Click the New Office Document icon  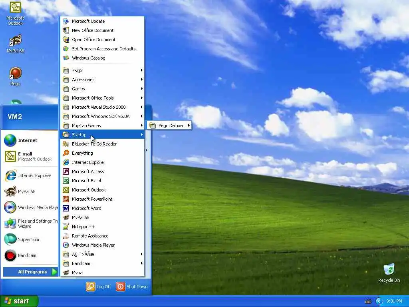(66, 30)
